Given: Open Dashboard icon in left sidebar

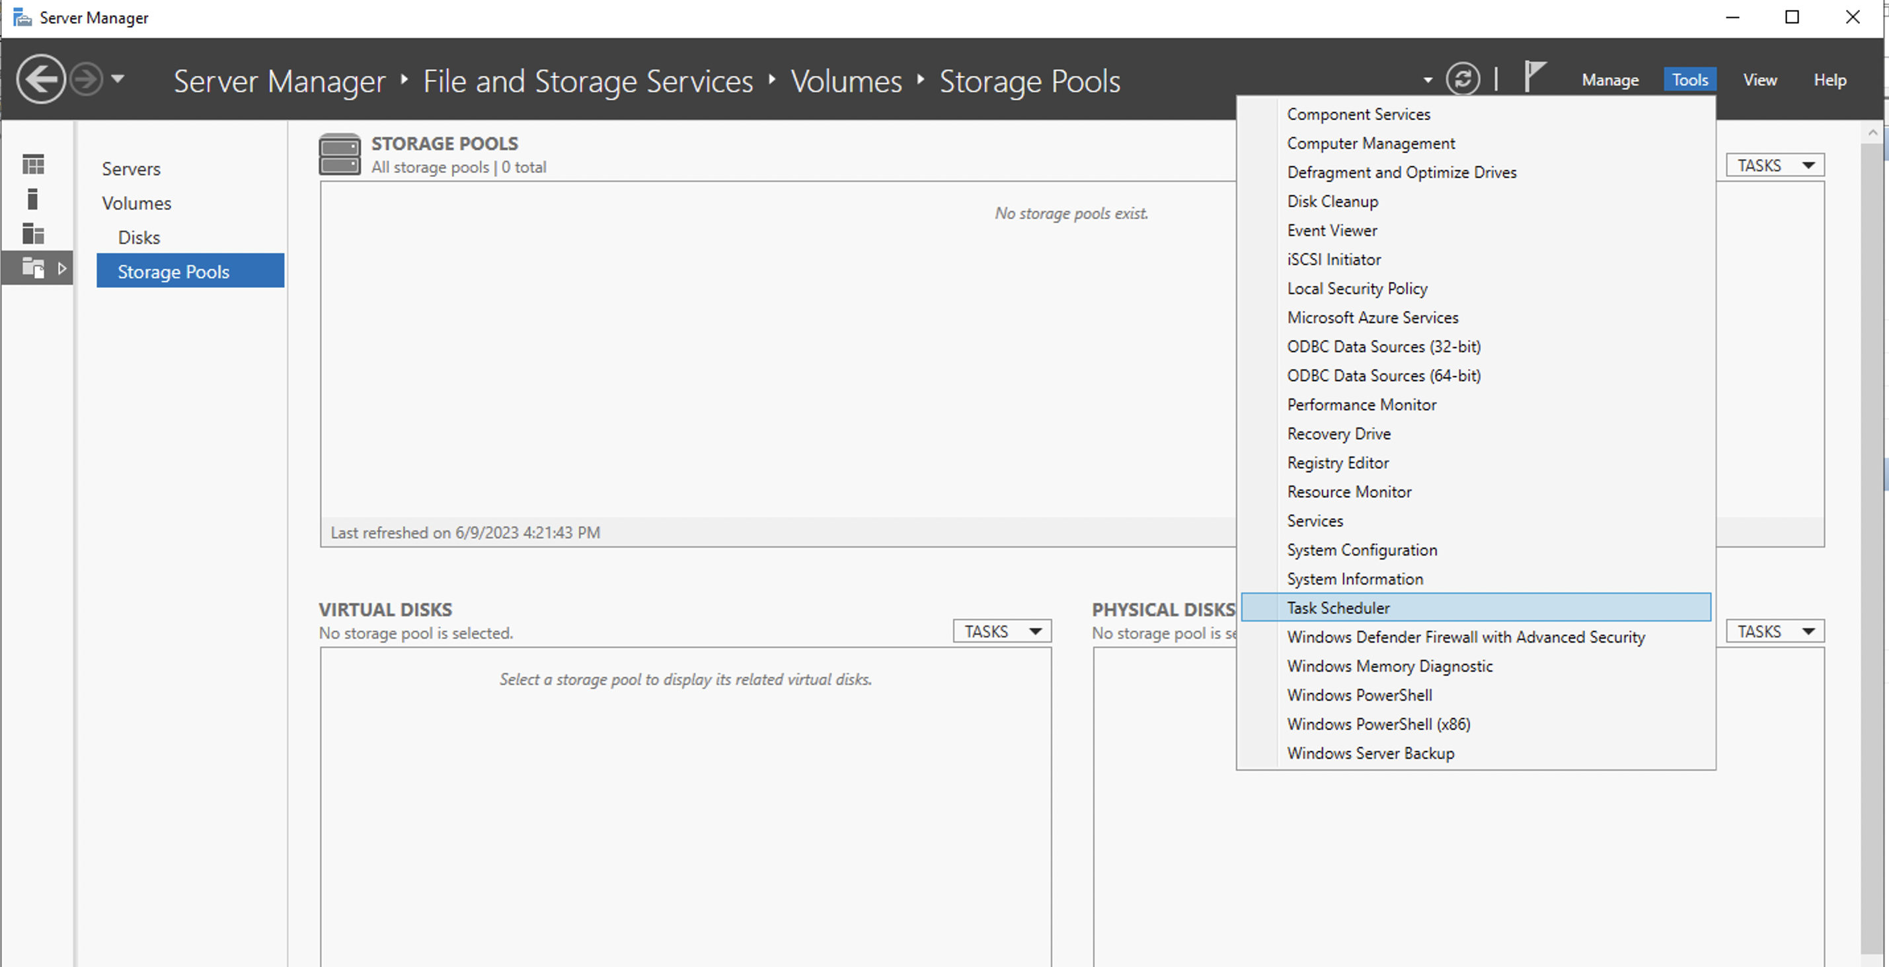Looking at the screenshot, I should coord(33,164).
